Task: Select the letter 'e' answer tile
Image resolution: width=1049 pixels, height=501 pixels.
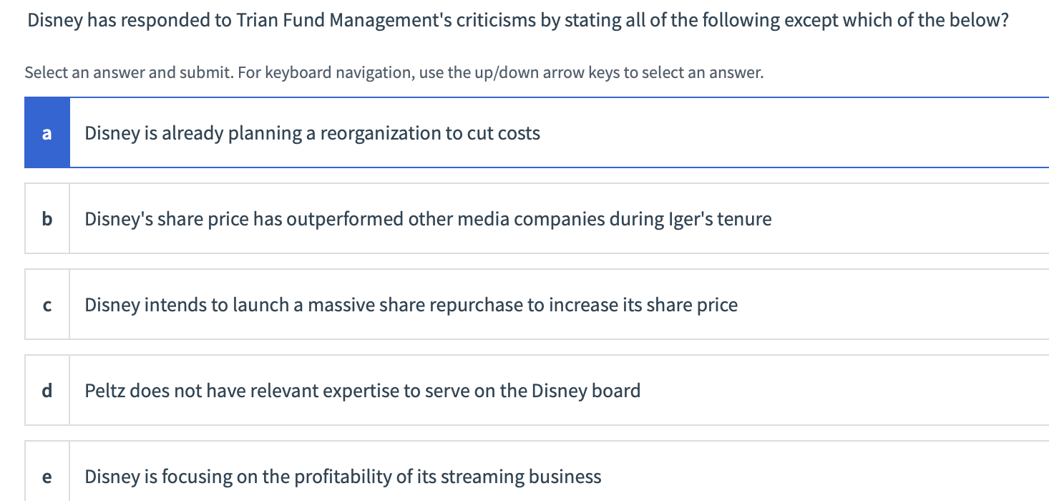Action: coord(47,476)
